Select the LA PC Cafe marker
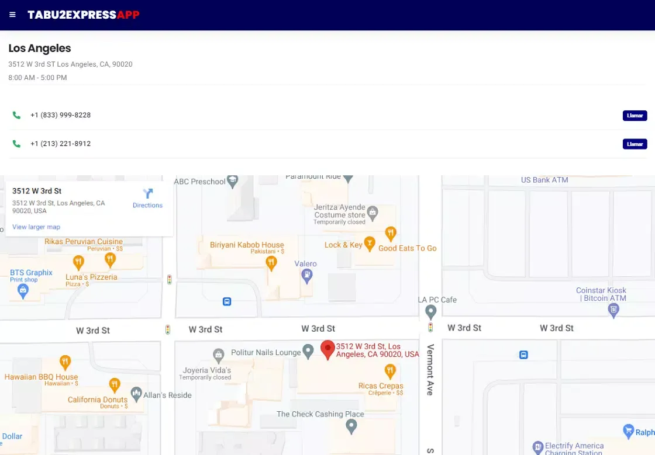The width and height of the screenshot is (655, 455). (430, 312)
